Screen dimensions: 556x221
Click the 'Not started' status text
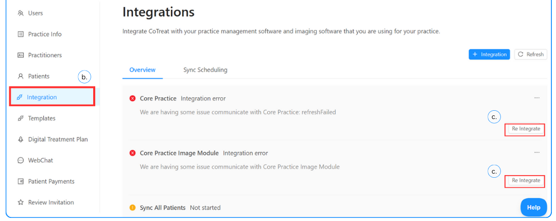tap(205, 208)
